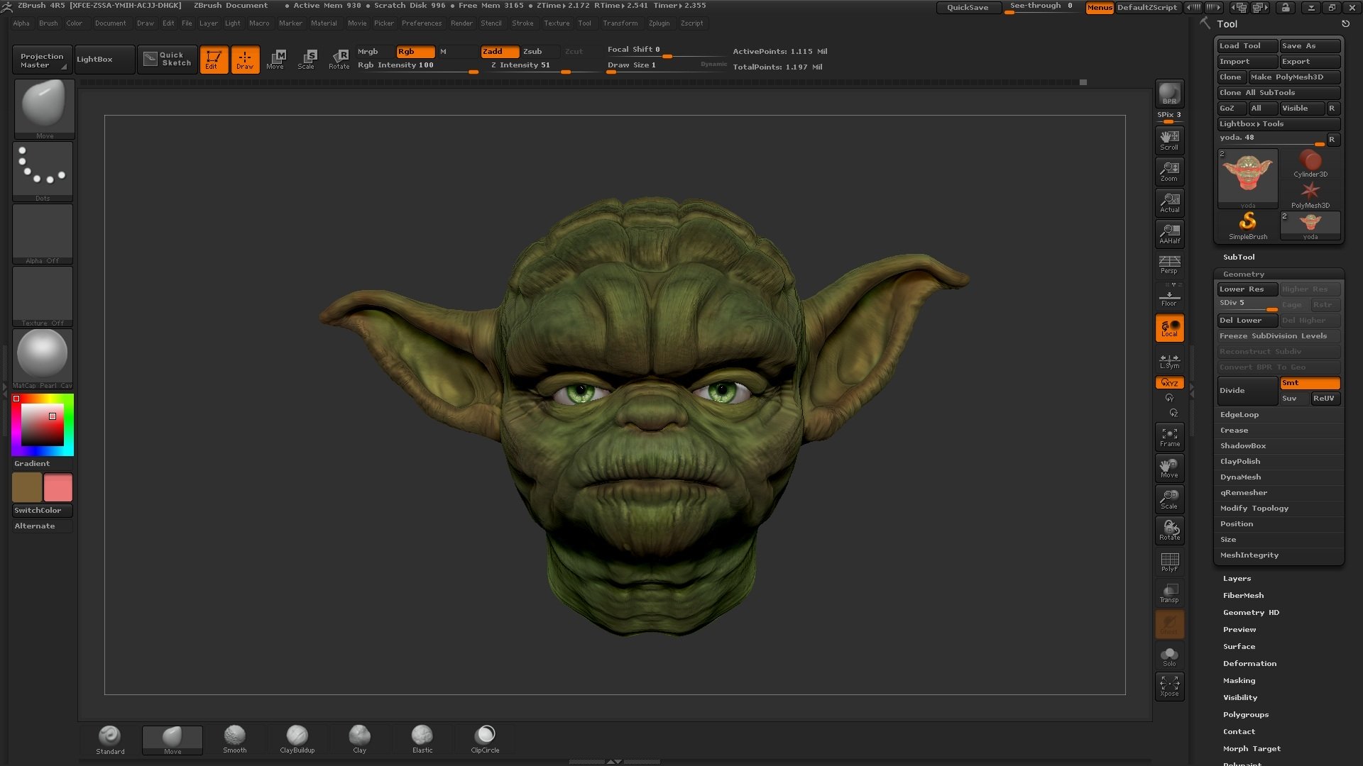The image size is (1363, 766).
Task: Expand the Deformation section
Action: (1249, 664)
